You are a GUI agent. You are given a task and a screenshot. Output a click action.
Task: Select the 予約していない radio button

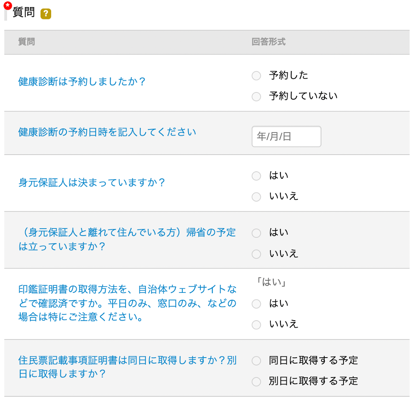point(256,96)
